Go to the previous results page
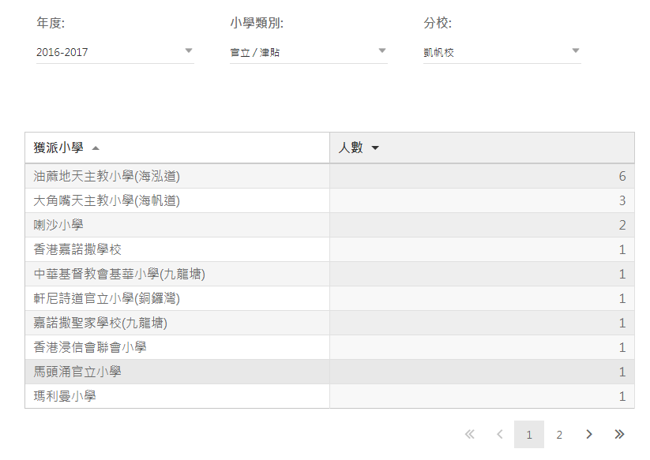This screenshot has width=650, height=460. [x=499, y=435]
